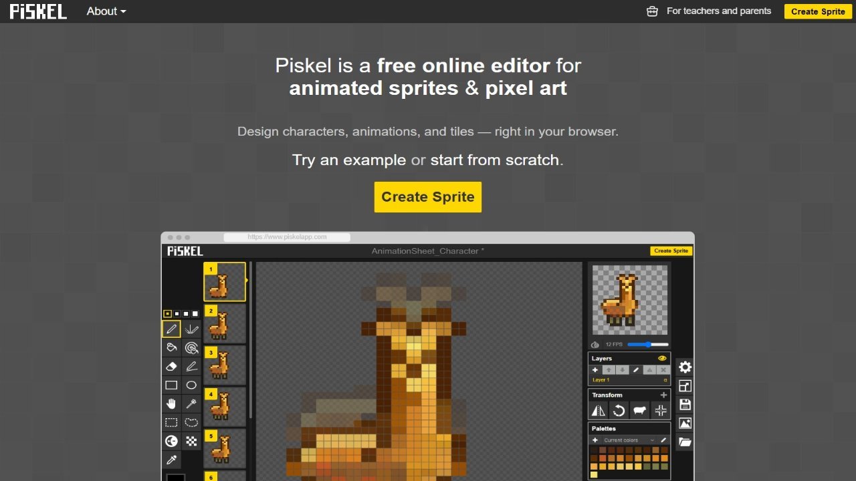Click the piskelapp.com URL address field
The image size is (856, 481).
tap(287, 237)
